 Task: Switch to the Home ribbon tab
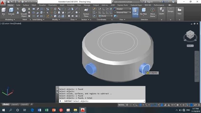click(x=10, y=5)
